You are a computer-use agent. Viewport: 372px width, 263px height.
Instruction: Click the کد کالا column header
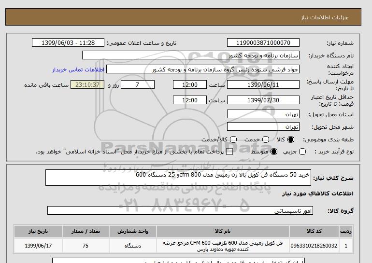314,231
